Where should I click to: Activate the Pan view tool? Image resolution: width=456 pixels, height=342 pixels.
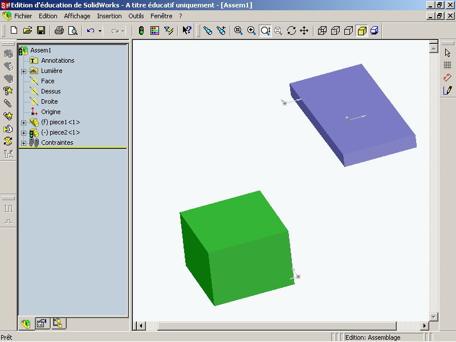[x=304, y=31]
